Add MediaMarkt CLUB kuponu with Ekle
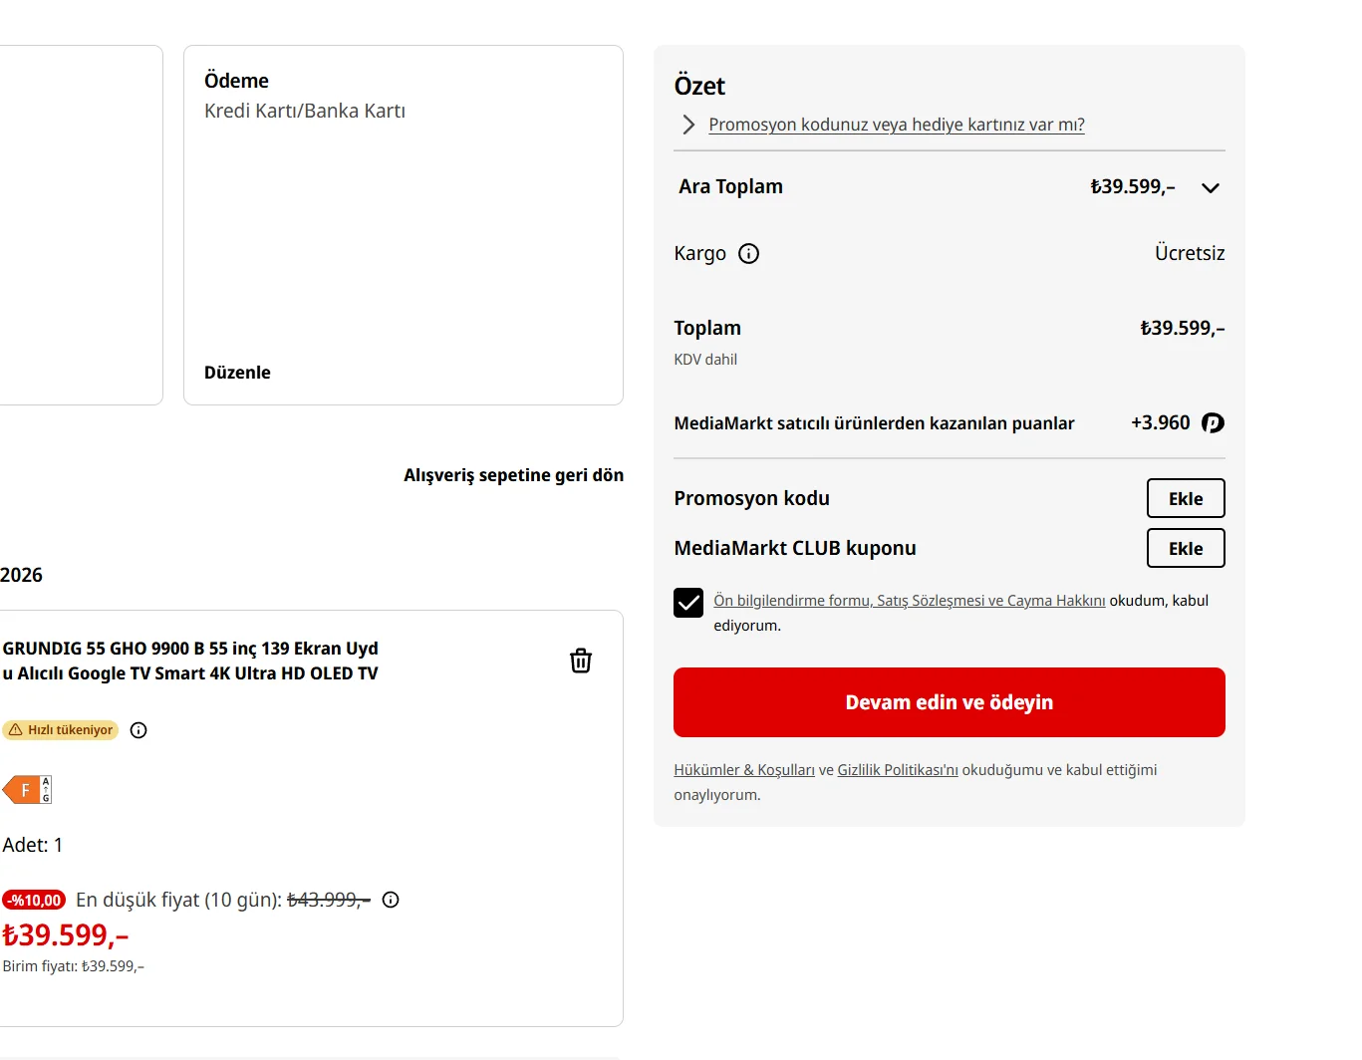 pos(1186,548)
